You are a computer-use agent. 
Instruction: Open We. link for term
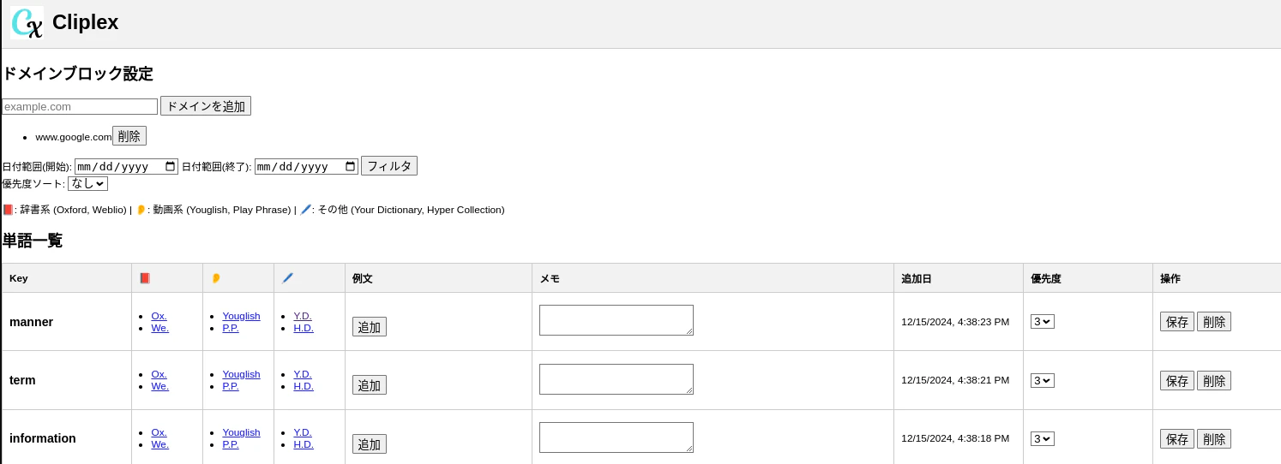(x=159, y=386)
